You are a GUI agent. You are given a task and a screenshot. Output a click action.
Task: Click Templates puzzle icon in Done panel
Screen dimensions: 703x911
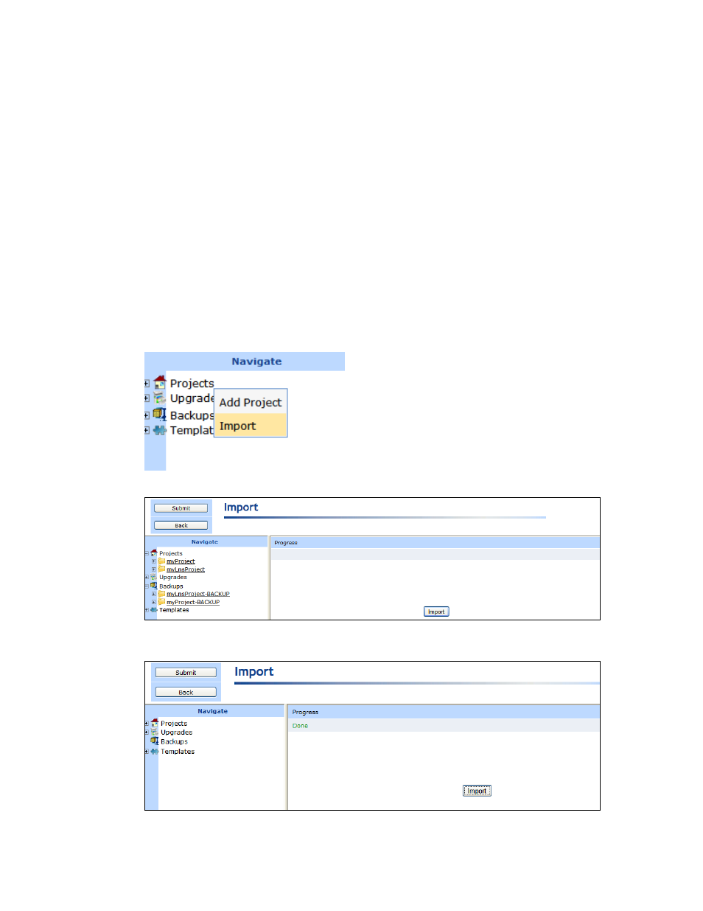[155, 752]
